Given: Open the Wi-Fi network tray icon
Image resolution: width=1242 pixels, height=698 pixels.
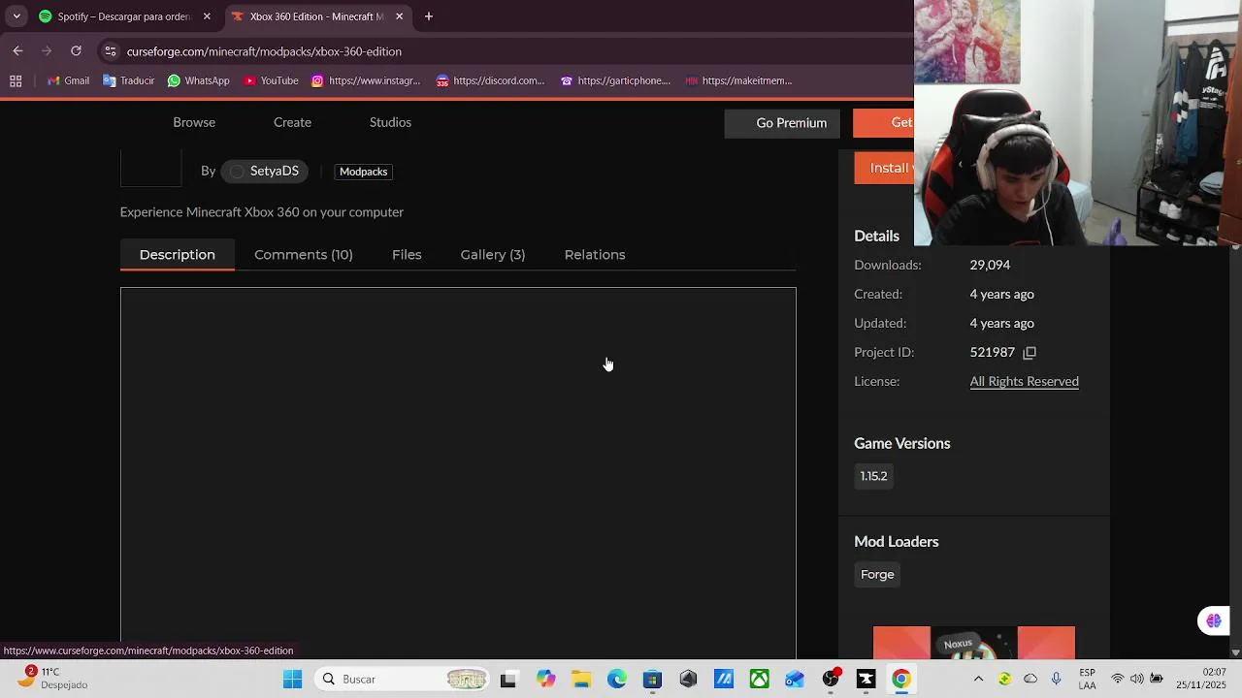Looking at the screenshot, I should tap(1118, 679).
